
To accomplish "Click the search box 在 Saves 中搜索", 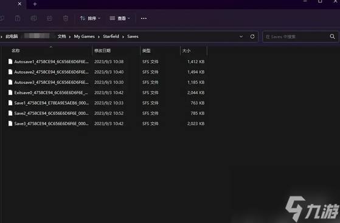I will pyautogui.click(x=300, y=36).
